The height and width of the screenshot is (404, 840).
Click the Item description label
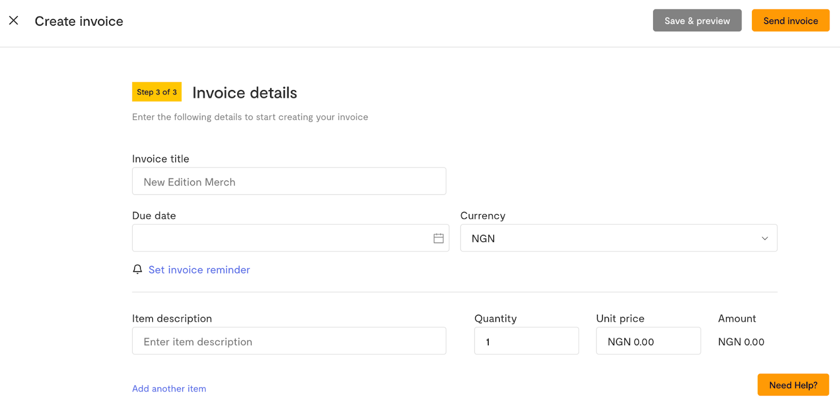click(172, 318)
